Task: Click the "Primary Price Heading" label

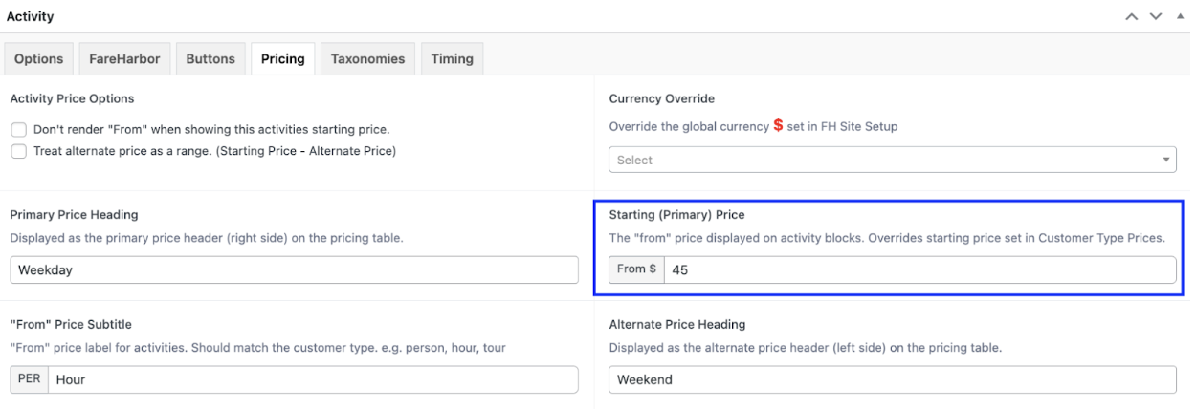Action: point(74,215)
